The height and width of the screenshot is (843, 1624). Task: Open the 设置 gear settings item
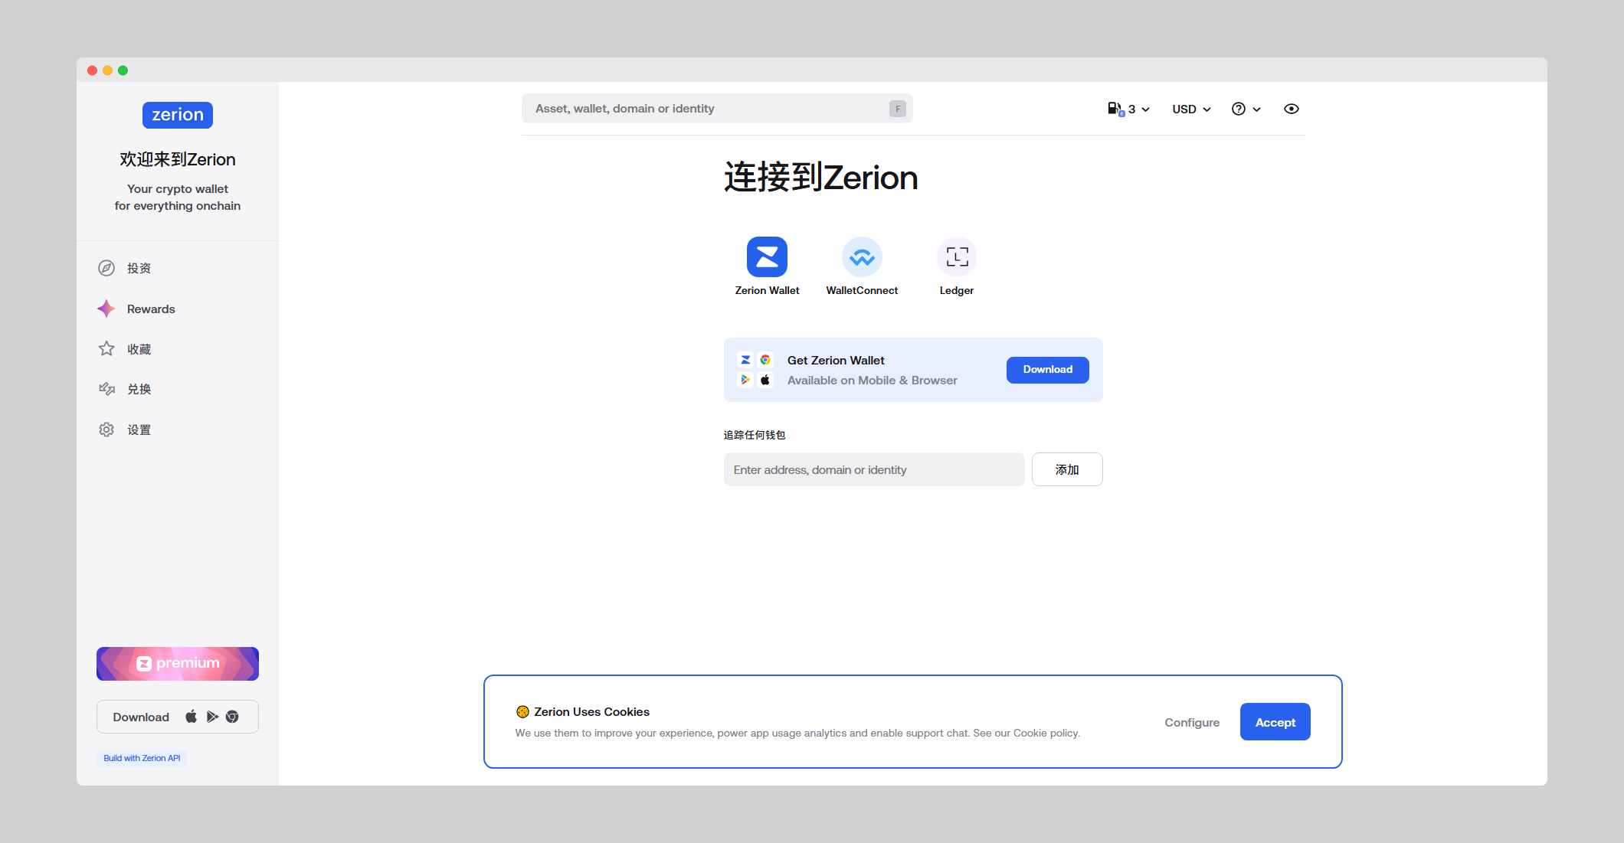(138, 430)
